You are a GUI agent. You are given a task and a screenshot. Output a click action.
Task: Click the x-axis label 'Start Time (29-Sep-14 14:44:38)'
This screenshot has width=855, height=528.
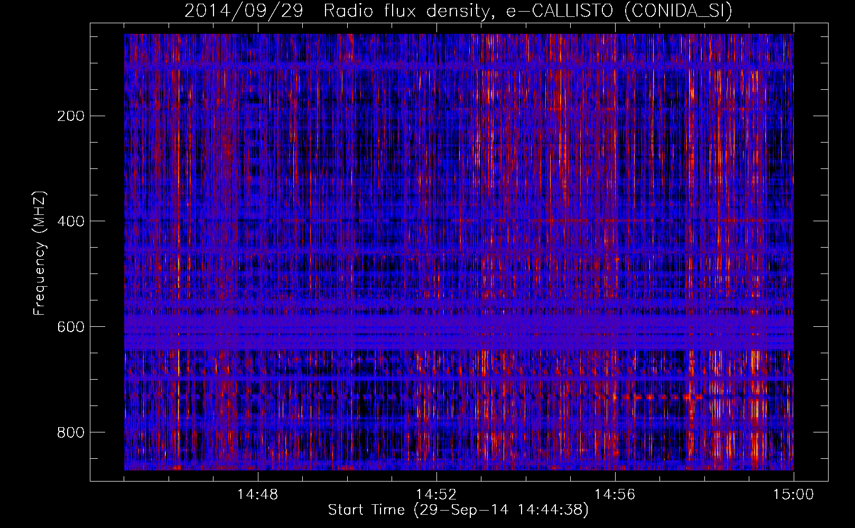pyautogui.click(x=458, y=510)
